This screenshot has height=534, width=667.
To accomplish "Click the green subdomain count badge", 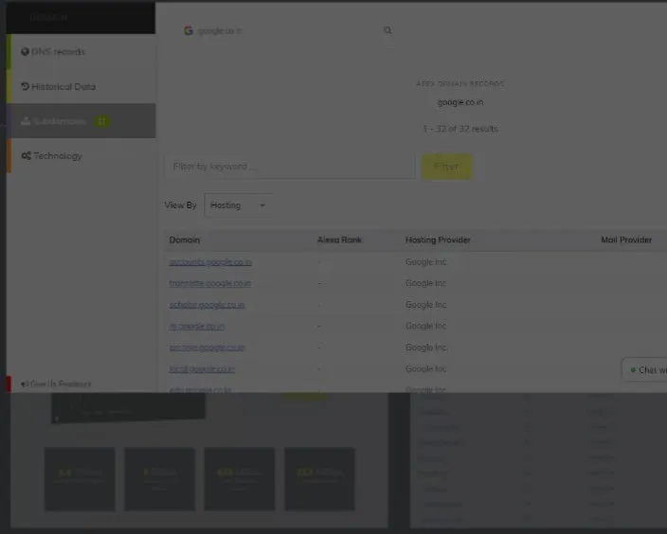I will coord(101,121).
